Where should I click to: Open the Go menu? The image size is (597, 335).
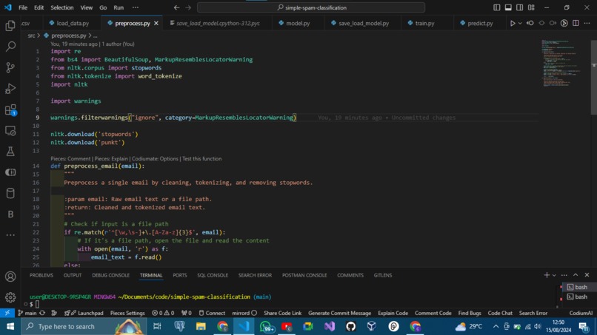(103, 7)
